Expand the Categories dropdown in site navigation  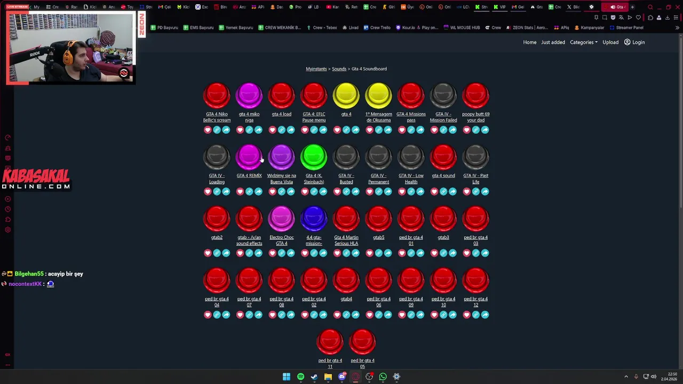point(584,42)
